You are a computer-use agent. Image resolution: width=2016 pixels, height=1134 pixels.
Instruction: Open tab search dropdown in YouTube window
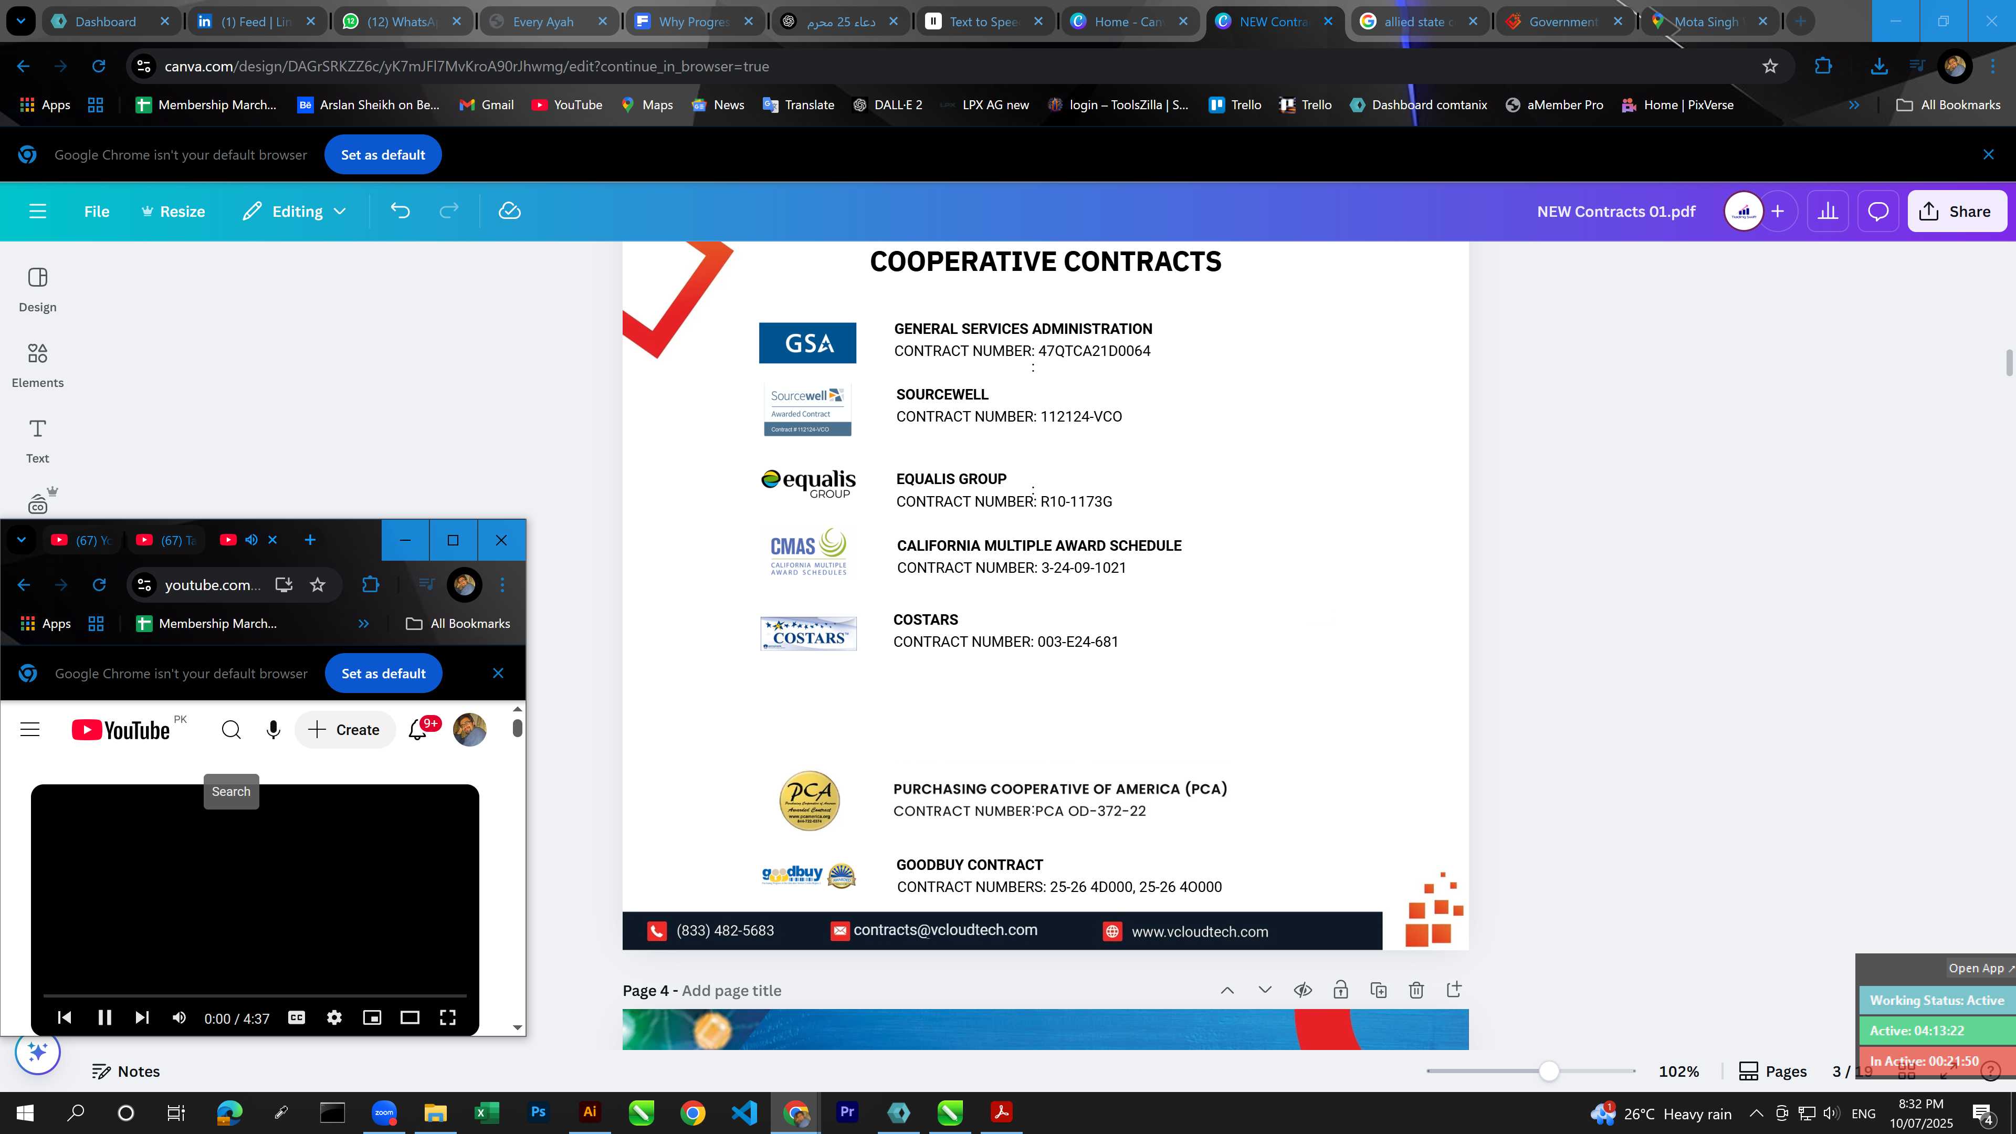click(21, 540)
